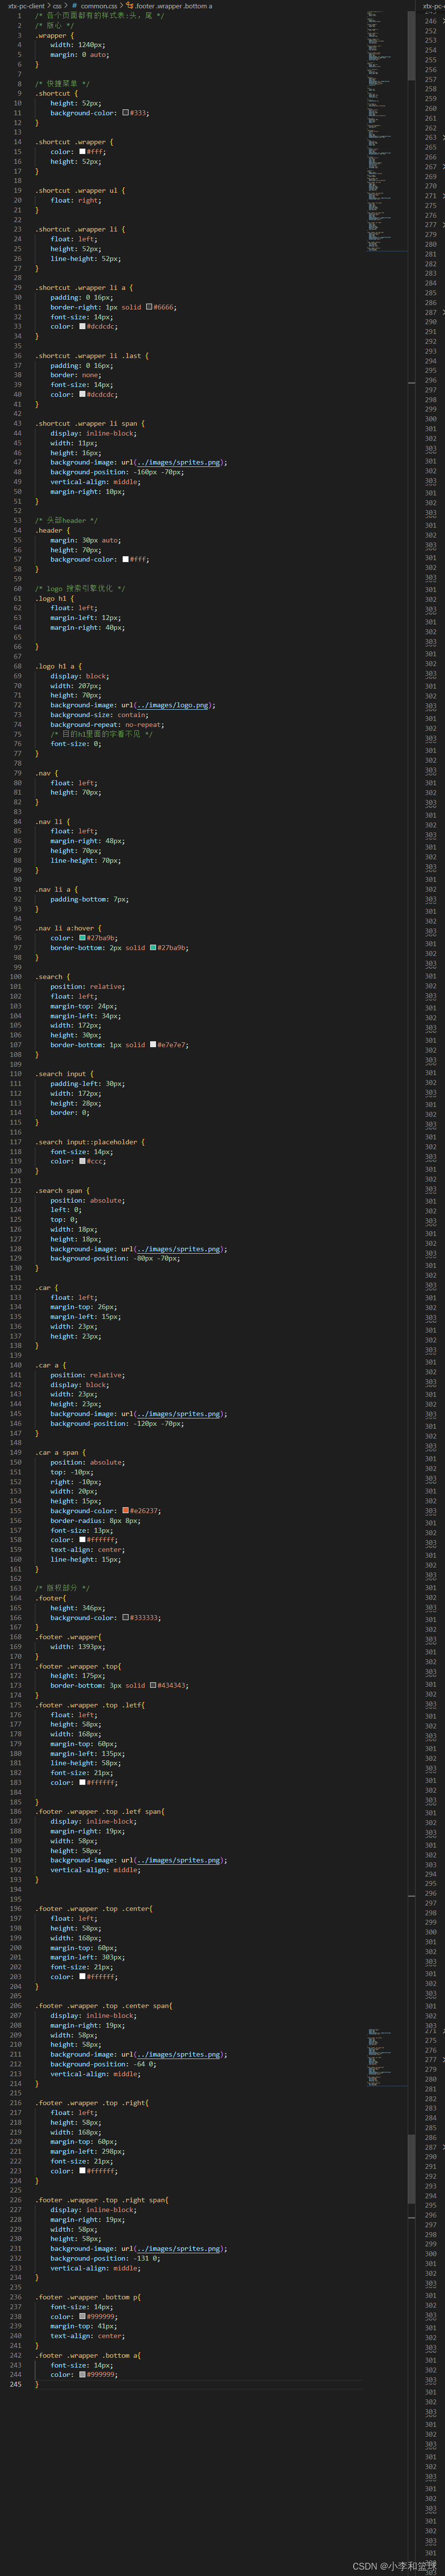This screenshot has width=445, height=2576.
Task: Follow the sprites.png link on line 211
Action: [178, 2054]
